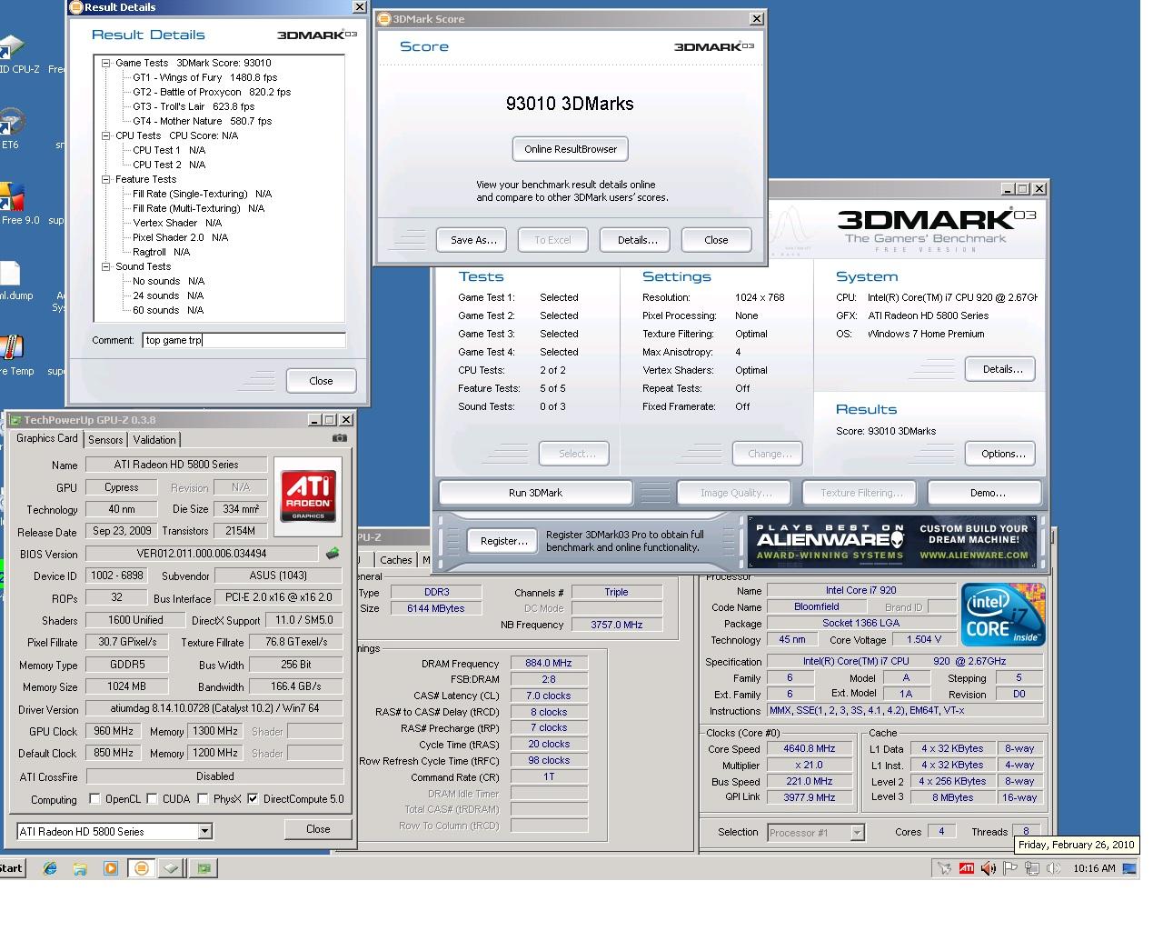
Task: Click the Show Desktop button beside the clock
Action: pos(1130,868)
